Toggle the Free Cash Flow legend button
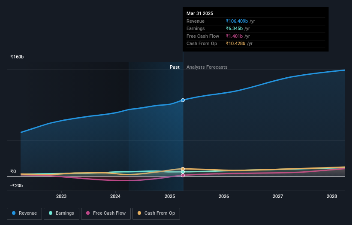352x225 pixels. (106, 213)
